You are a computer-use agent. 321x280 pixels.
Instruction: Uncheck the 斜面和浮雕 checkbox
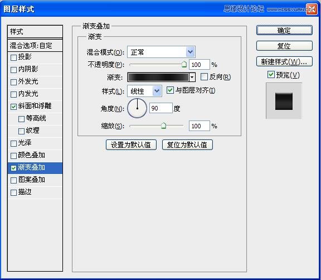point(13,107)
